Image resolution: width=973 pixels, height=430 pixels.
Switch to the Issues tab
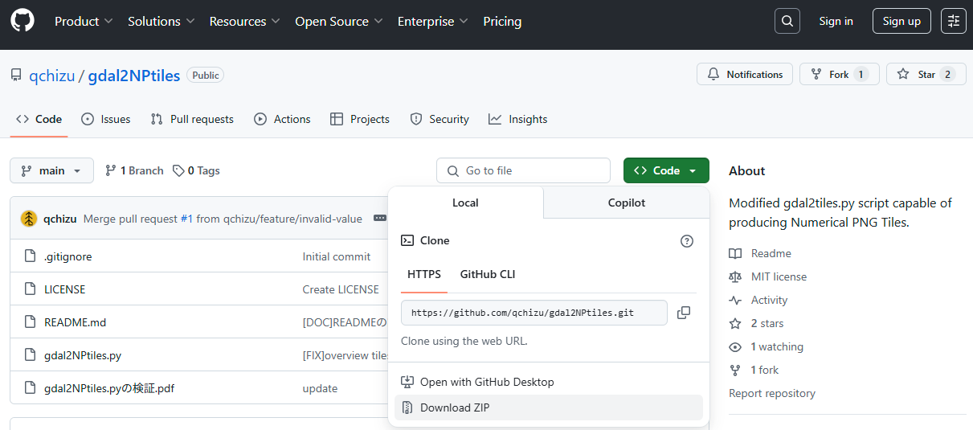(x=106, y=119)
